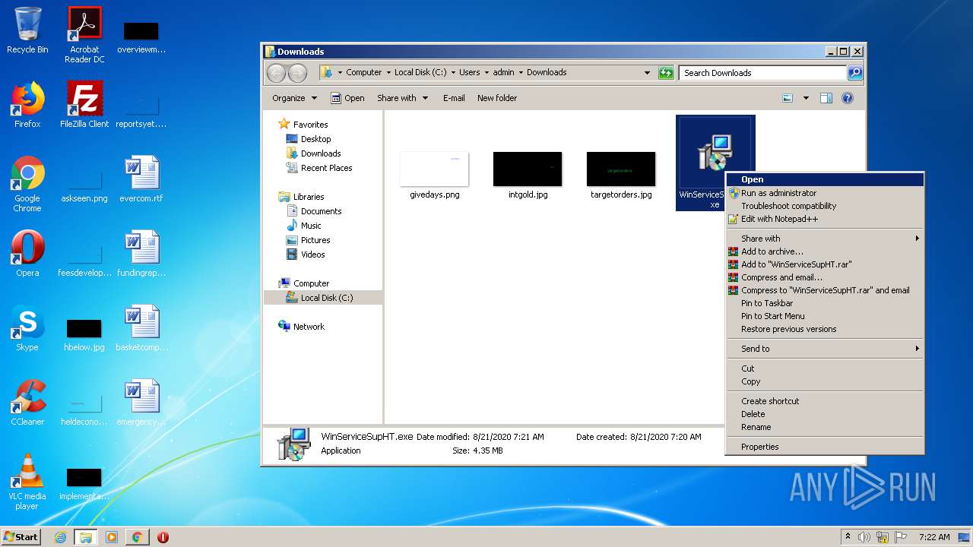Select Desktop under Favorites
This screenshot has height=547, width=973.
(309, 139)
